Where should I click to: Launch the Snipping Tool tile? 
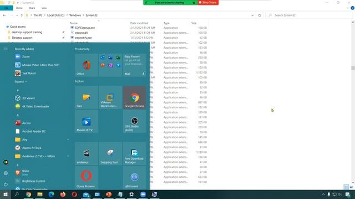(x=110, y=154)
